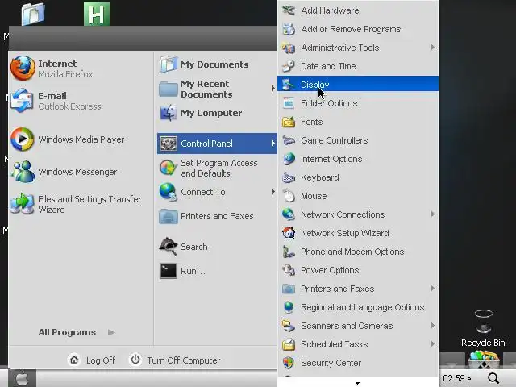Select the green H desktop icon
Screen dimensions: 516x387
coord(97,14)
